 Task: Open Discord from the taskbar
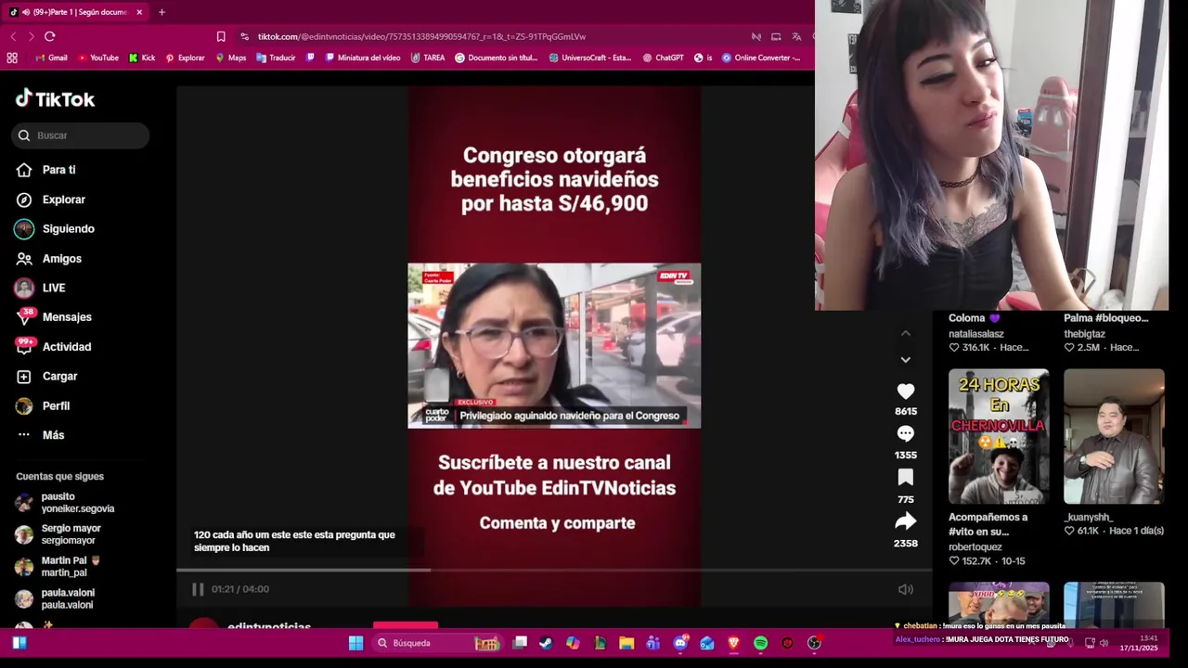680,643
